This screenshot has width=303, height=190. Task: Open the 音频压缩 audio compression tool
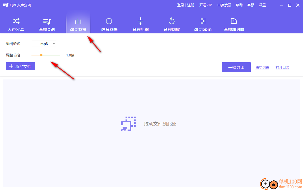click(141, 24)
